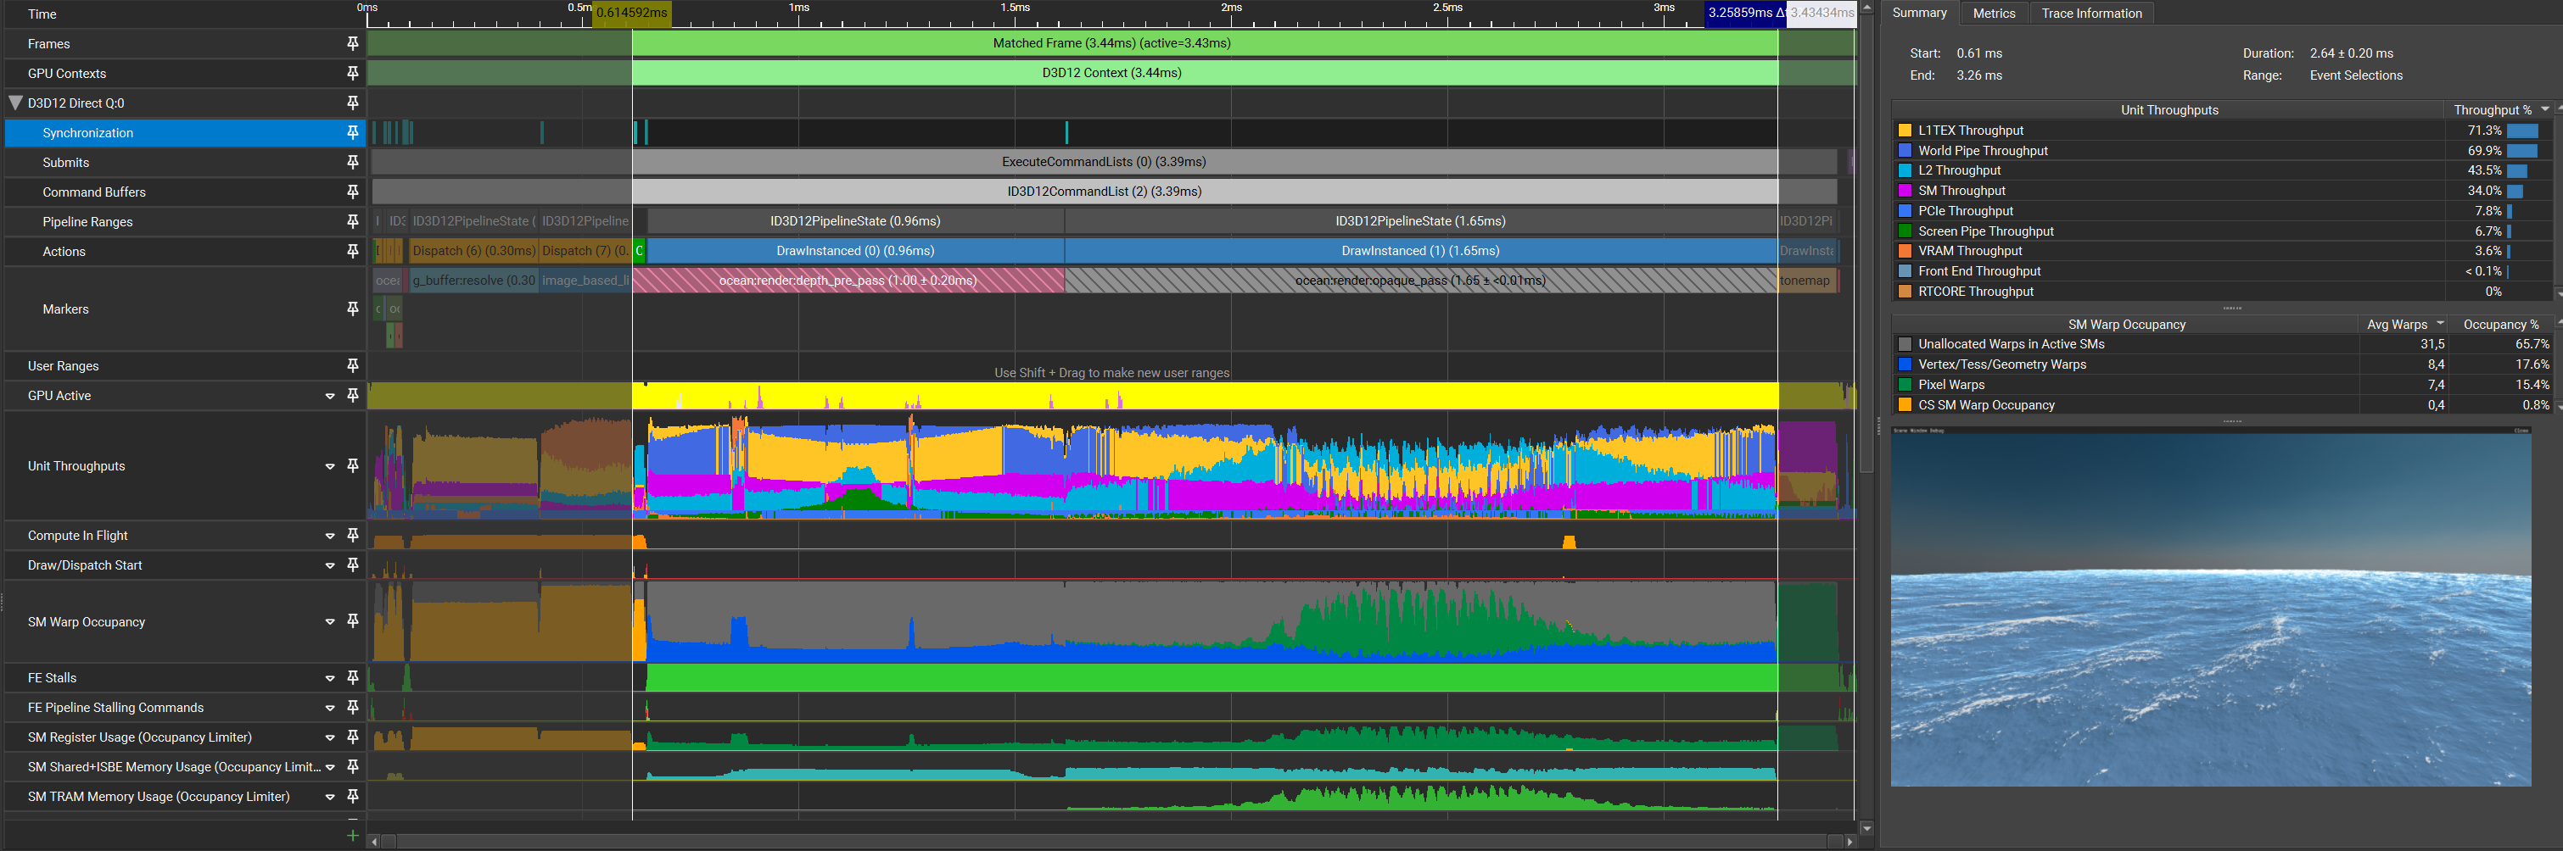Select the Synchronization tree row
This screenshot has height=851, width=2563.
coord(185,133)
